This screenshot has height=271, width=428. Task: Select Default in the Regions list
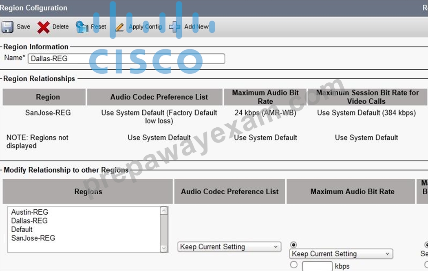(22, 229)
